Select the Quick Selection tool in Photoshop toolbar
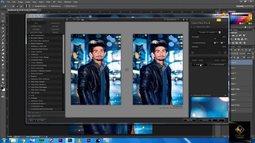The width and height of the screenshot is (255, 143). [x=3, y=25]
